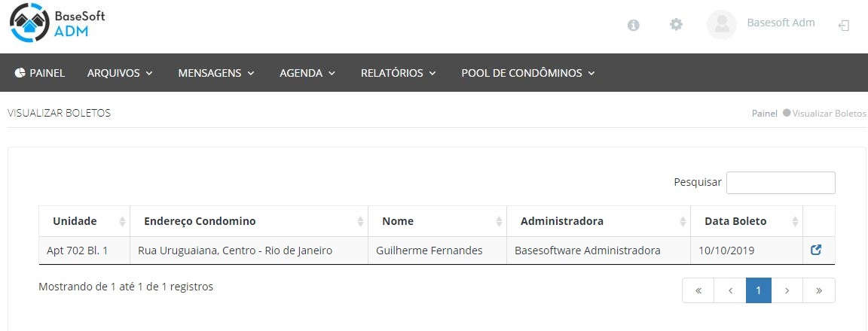Select page 1 in pagination
The height and width of the screenshot is (331, 868).
pos(758,290)
